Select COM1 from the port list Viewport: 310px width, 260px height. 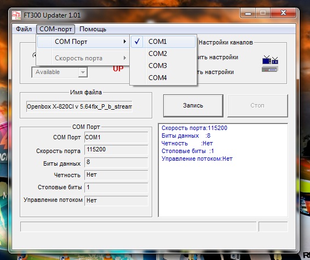coord(163,42)
